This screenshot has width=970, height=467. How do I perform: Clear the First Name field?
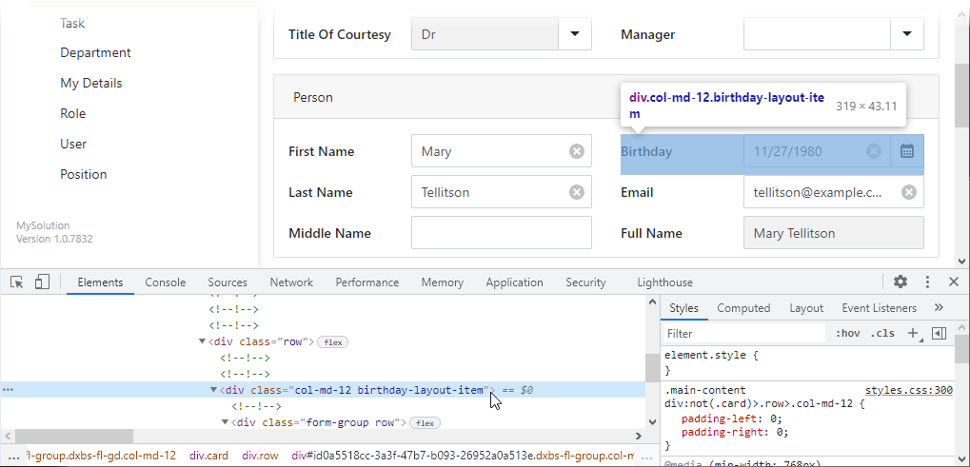pyautogui.click(x=576, y=151)
